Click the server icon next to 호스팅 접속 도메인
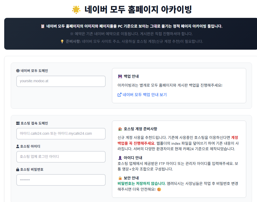The image size is (257, 202). (x=18, y=123)
